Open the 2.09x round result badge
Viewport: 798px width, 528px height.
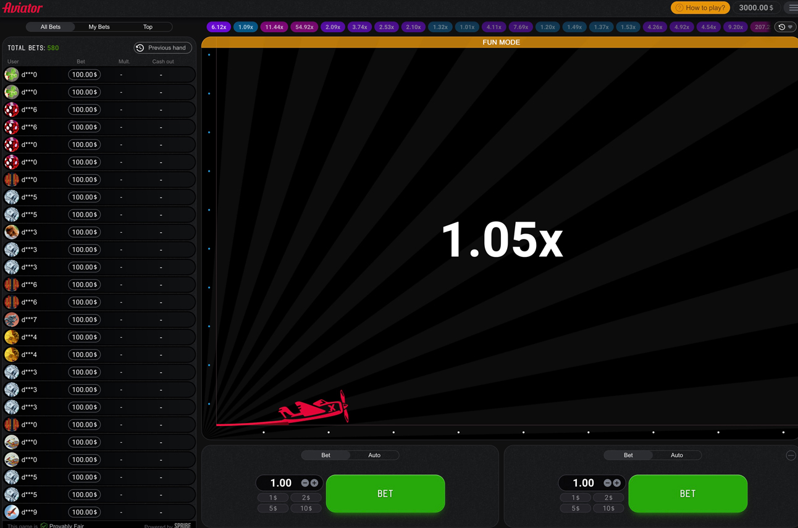(333, 27)
